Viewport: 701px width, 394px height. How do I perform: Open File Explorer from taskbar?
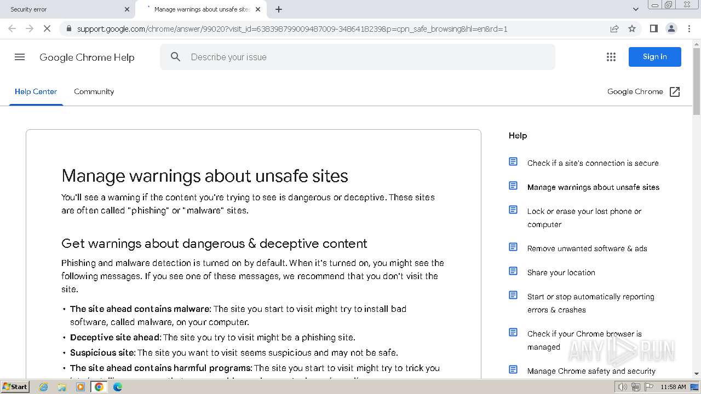coord(62,387)
